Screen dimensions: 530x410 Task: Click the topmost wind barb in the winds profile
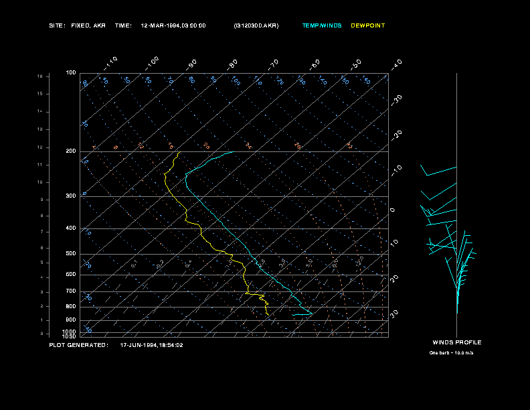coord(438,171)
